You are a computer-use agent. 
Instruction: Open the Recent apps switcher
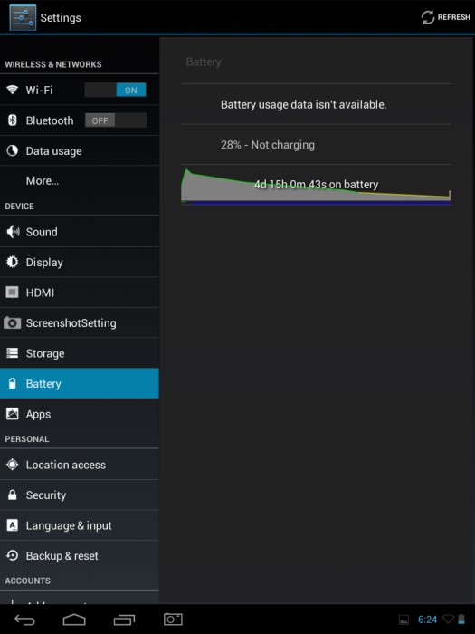point(124,620)
